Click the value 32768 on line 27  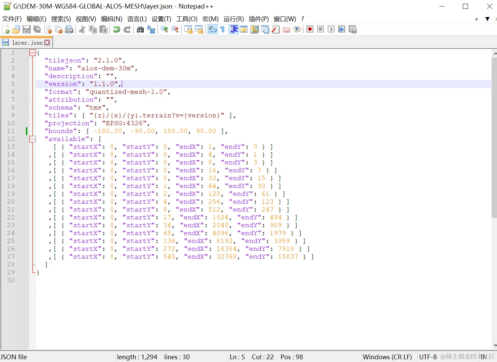tap(227, 257)
